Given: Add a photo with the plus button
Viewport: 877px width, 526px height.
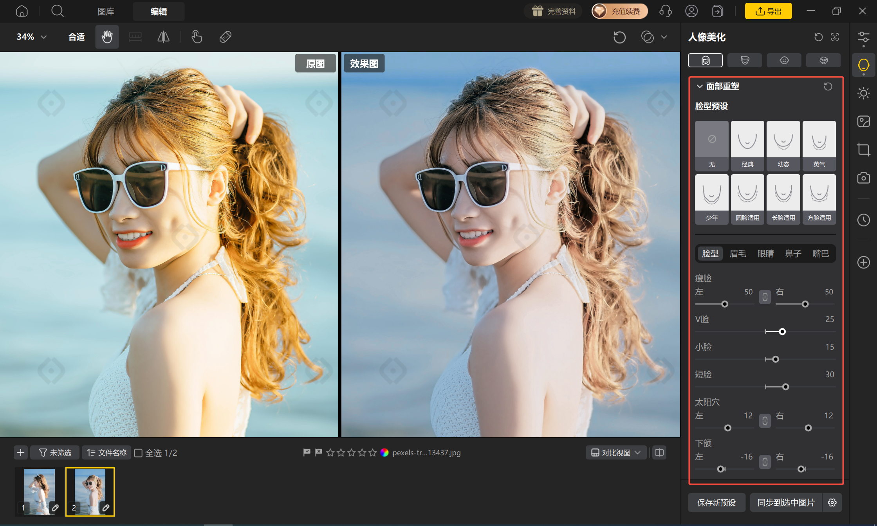Looking at the screenshot, I should click(21, 453).
